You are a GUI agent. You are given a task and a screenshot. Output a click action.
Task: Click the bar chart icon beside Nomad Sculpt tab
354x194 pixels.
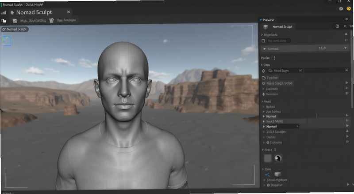click(x=4, y=13)
